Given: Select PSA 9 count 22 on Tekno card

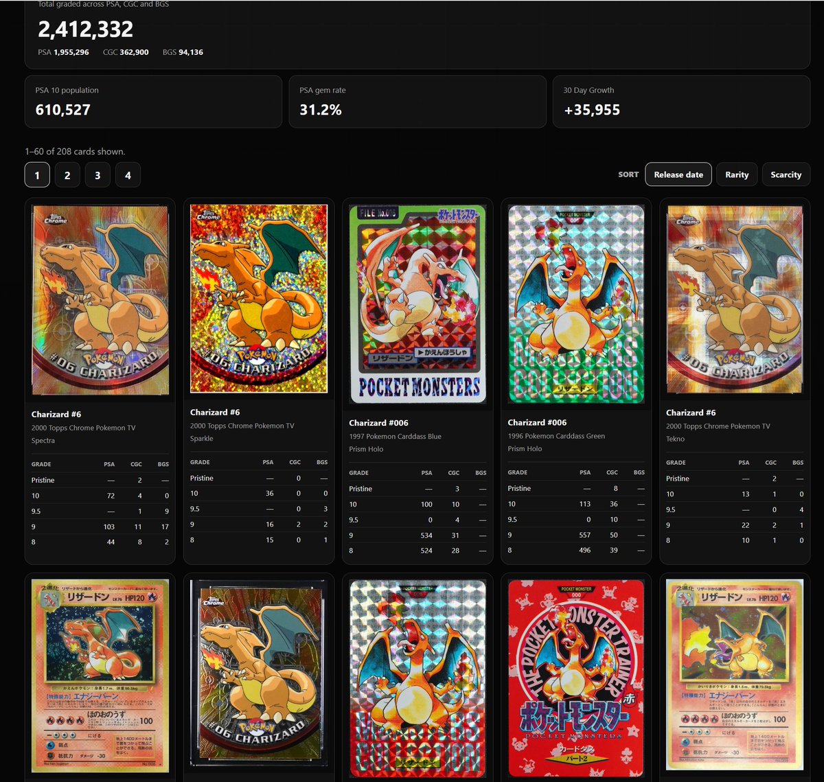Looking at the screenshot, I should 746,525.
